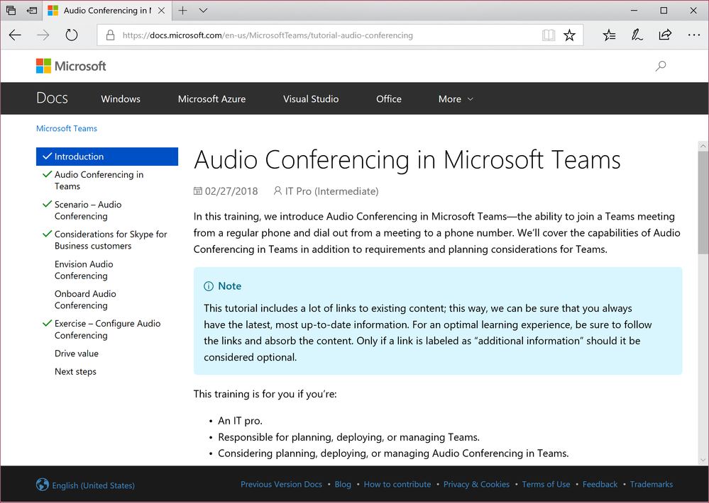The height and width of the screenshot is (503, 709).
Task: Click the page title Audio Conferencing heading
Action: pyautogui.click(x=407, y=159)
